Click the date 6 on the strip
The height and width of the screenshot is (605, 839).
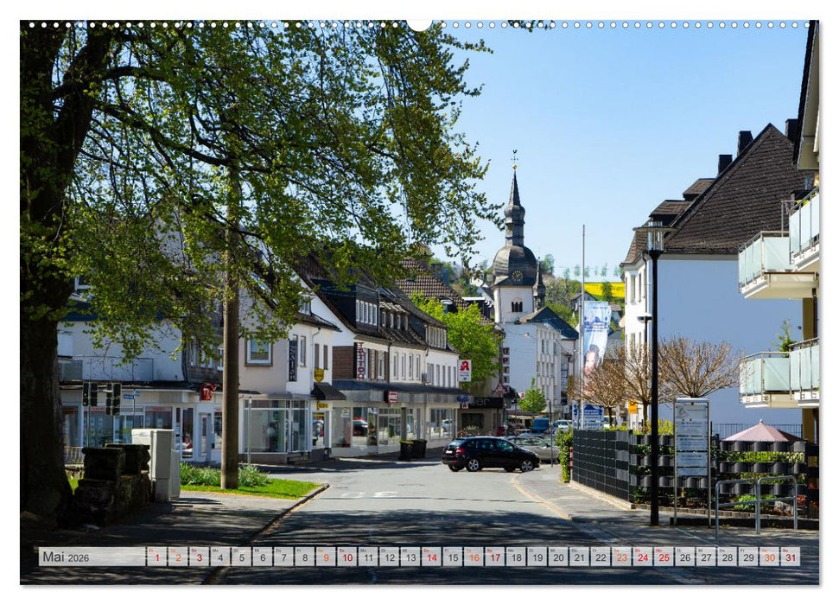262,558
